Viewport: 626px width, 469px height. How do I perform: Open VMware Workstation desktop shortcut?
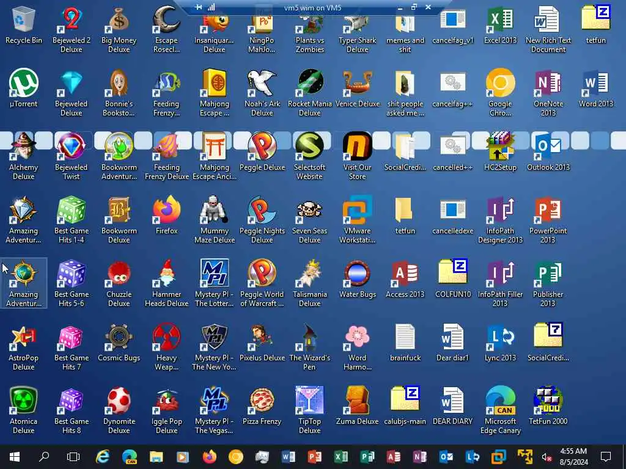[x=357, y=220]
